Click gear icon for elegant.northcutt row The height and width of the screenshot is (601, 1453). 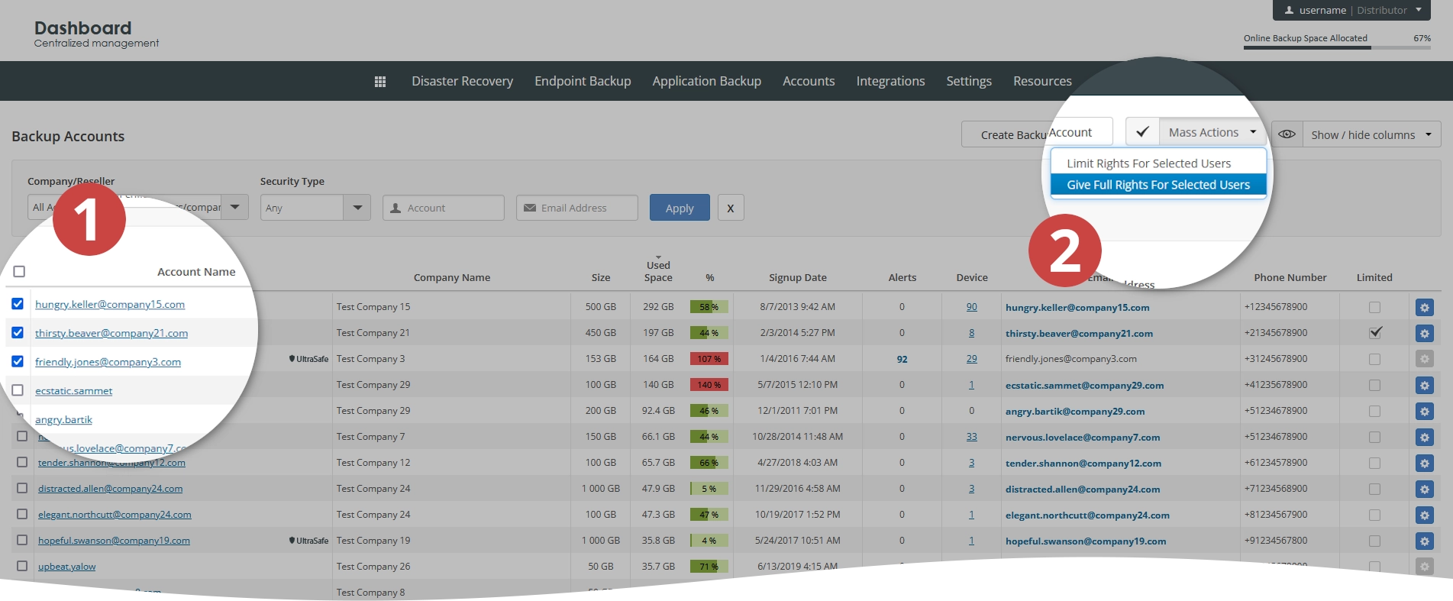click(x=1424, y=515)
